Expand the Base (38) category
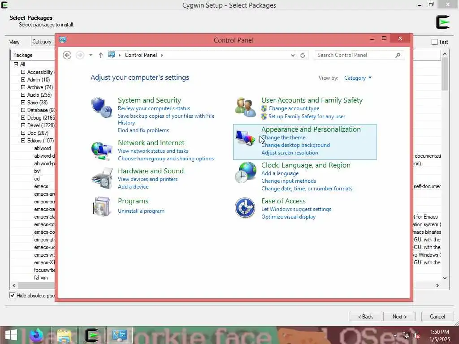Viewport: 459px width, 344px height. point(23,103)
